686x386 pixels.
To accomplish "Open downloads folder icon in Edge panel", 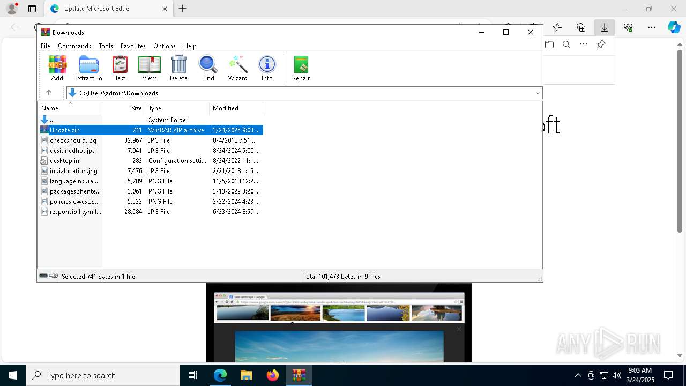I will click(x=549, y=44).
